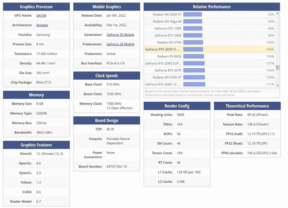Select the Radeon RX Vega 64 entry
Screen dimensions: 288x208
pos(210,22)
